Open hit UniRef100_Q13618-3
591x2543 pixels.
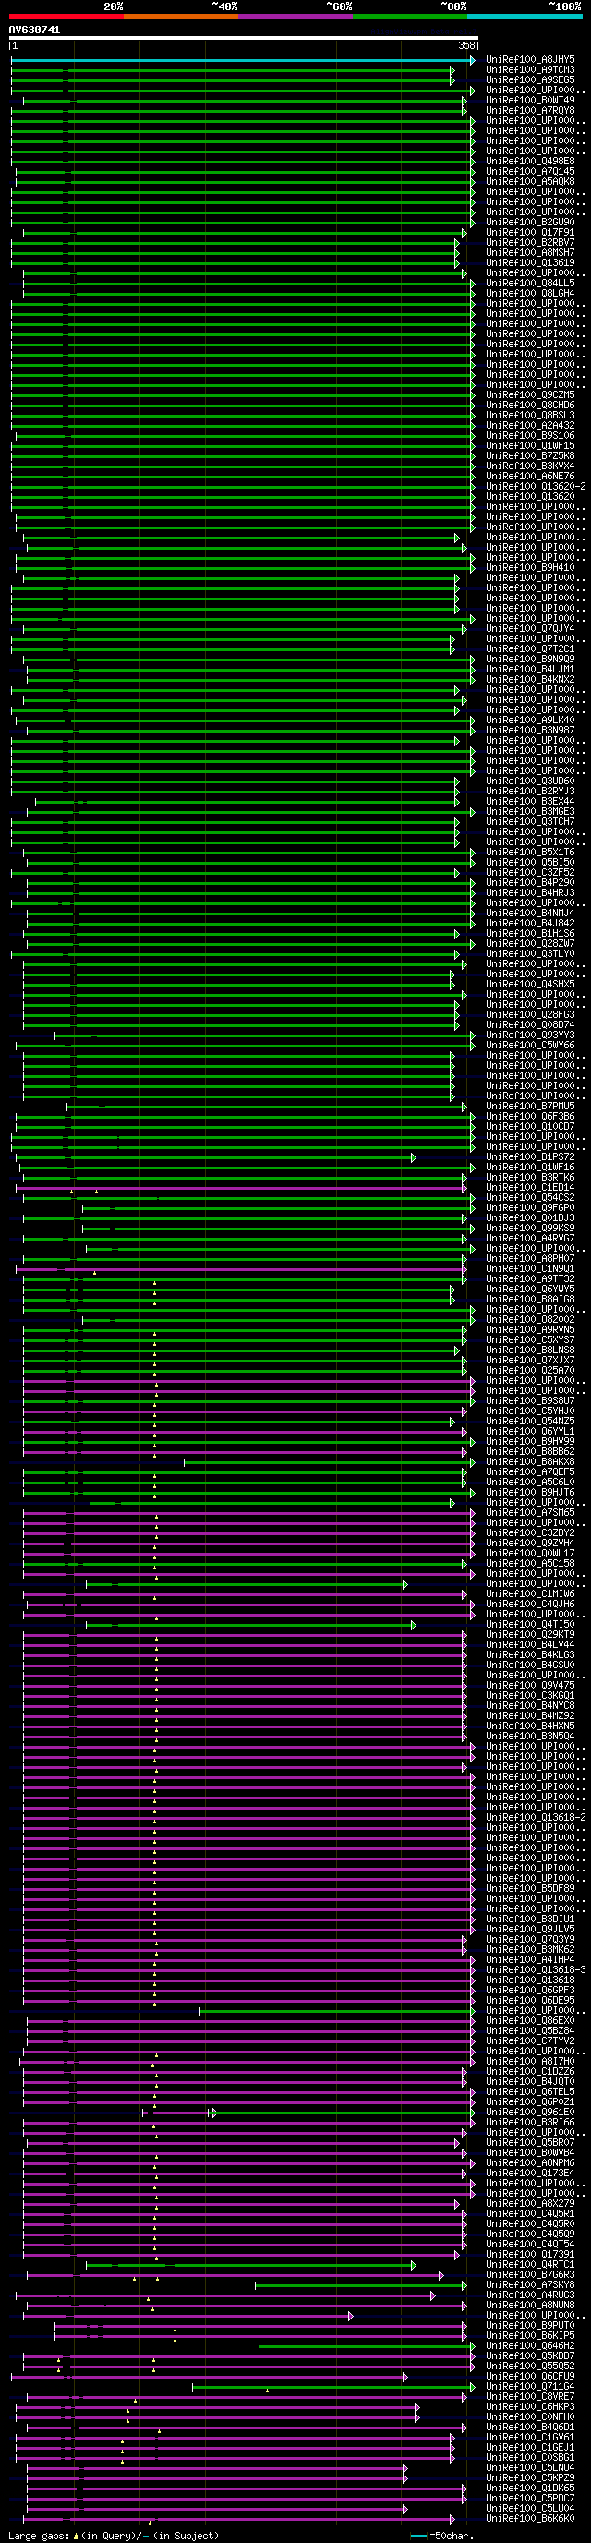(x=536, y=1969)
